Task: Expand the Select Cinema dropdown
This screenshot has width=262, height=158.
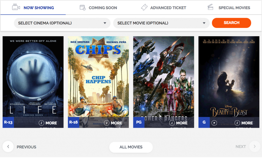Action: pyautogui.click(x=62, y=23)
